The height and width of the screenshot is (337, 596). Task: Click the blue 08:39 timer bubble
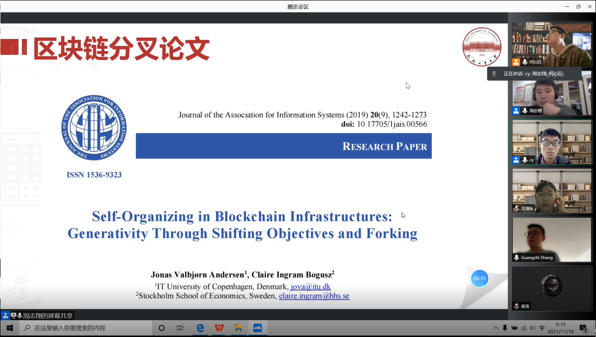[x=479, y=278]
